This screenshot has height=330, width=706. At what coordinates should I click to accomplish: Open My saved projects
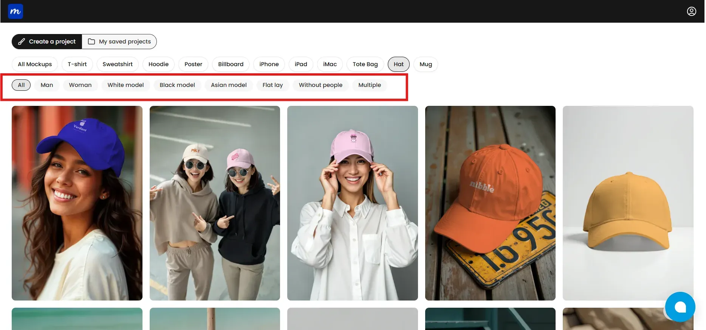119,42
